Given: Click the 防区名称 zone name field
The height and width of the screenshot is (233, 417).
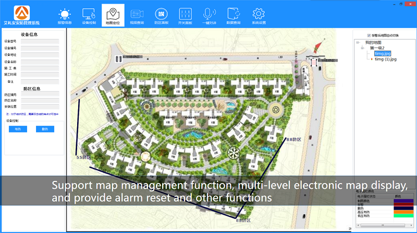Looking at the screenshot, I should point(40,101).
